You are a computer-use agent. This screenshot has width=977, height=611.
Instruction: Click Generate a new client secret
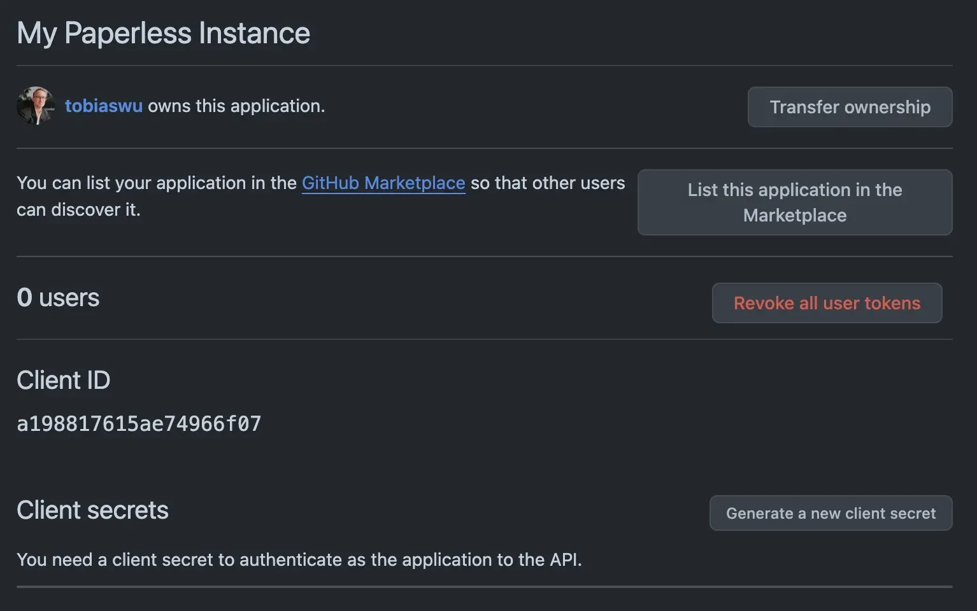831,513
